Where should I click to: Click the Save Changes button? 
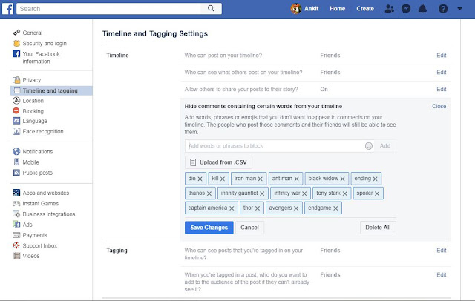(x=209, y=228)
